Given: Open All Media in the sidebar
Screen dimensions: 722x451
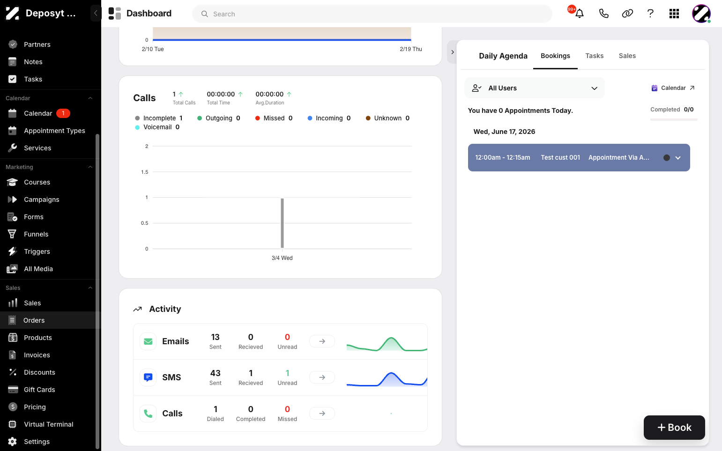Looking at the screenshot, I should [x=51, y=269].
